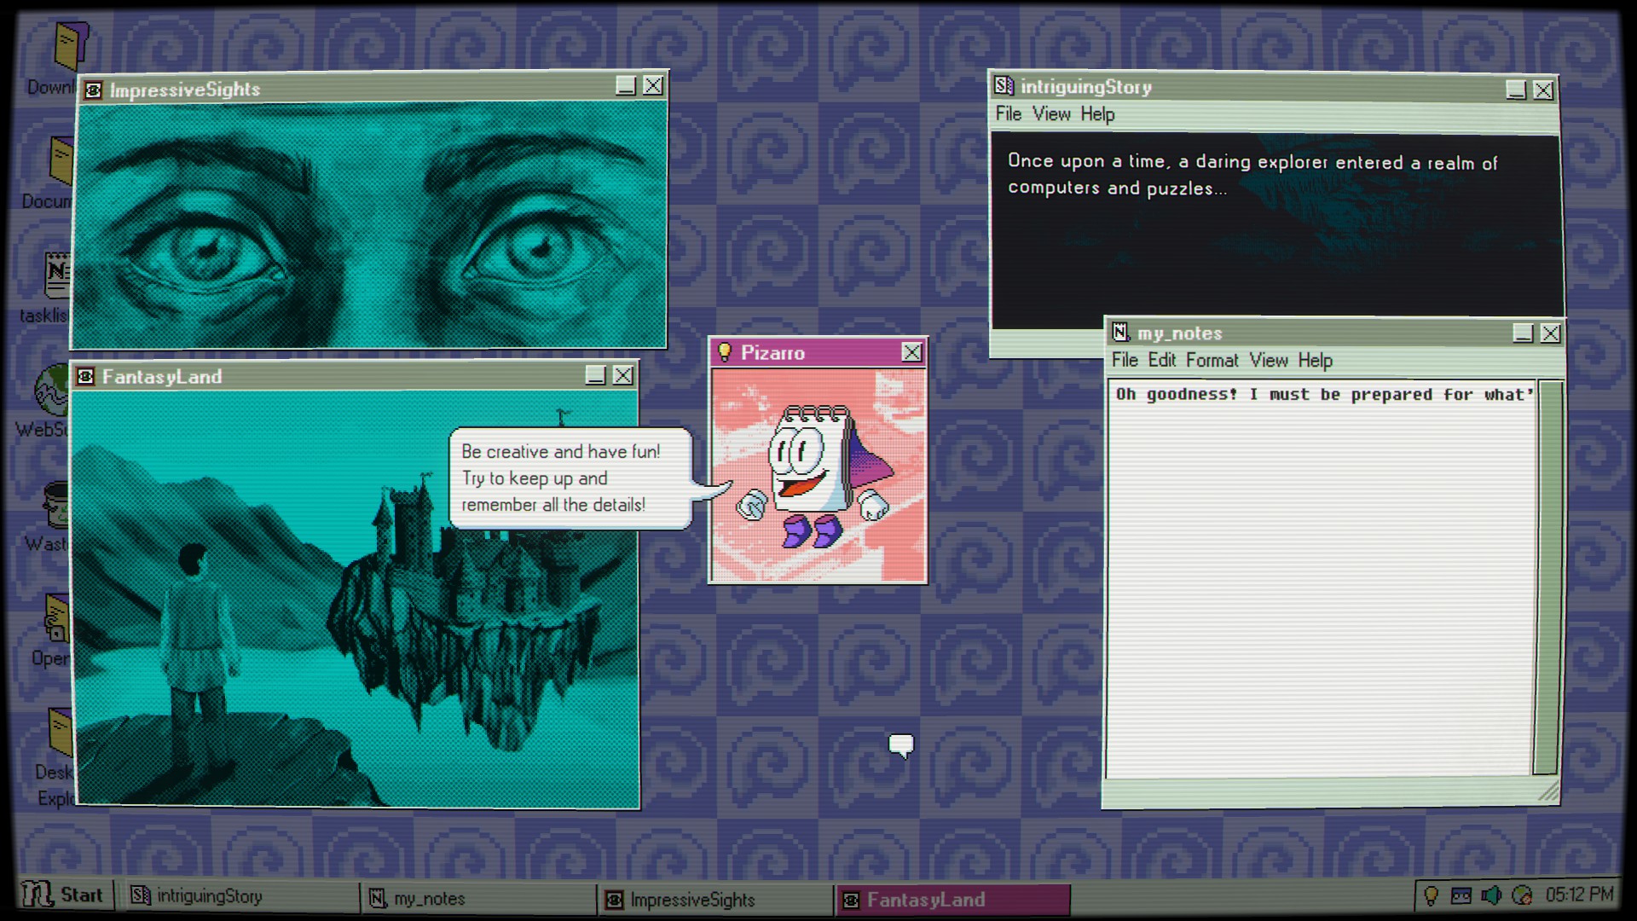Click the my_notes resize grip corner
Screen dimensions: 1637x921
pos(1548,792)
